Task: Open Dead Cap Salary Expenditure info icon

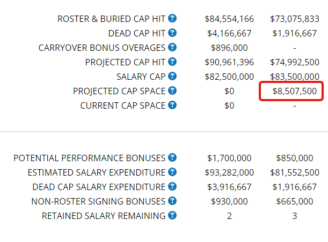Action: click(172, 186)
